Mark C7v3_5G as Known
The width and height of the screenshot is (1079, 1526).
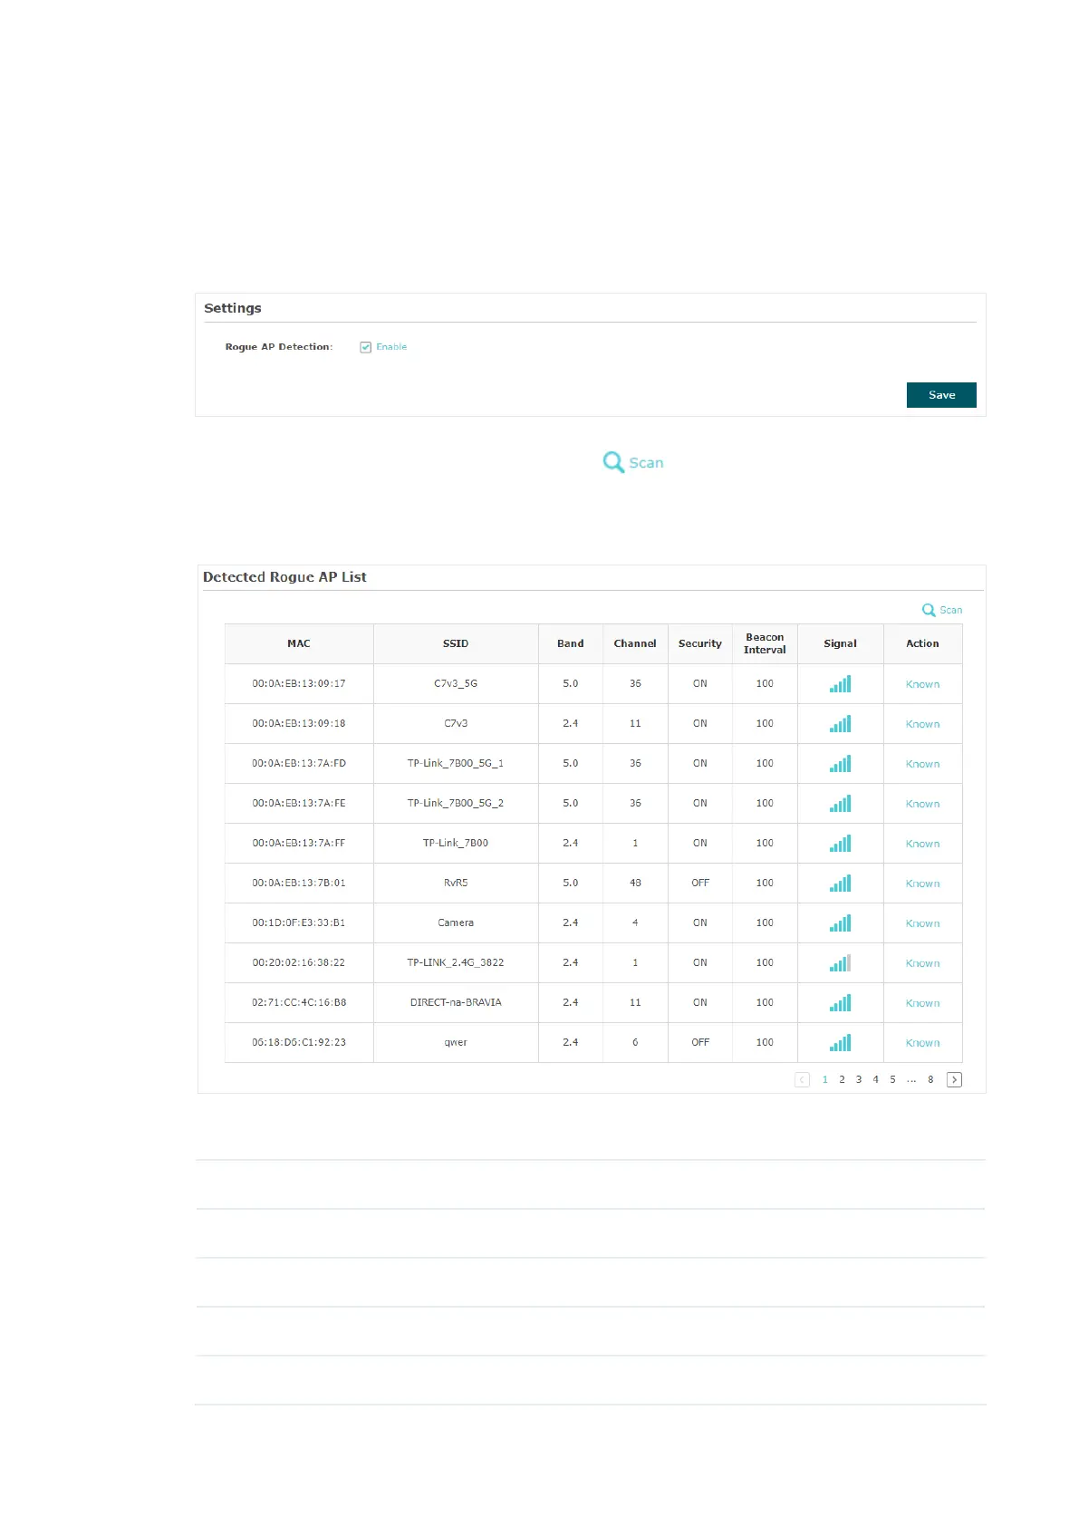pyautogui.click(x=922, y=684)
